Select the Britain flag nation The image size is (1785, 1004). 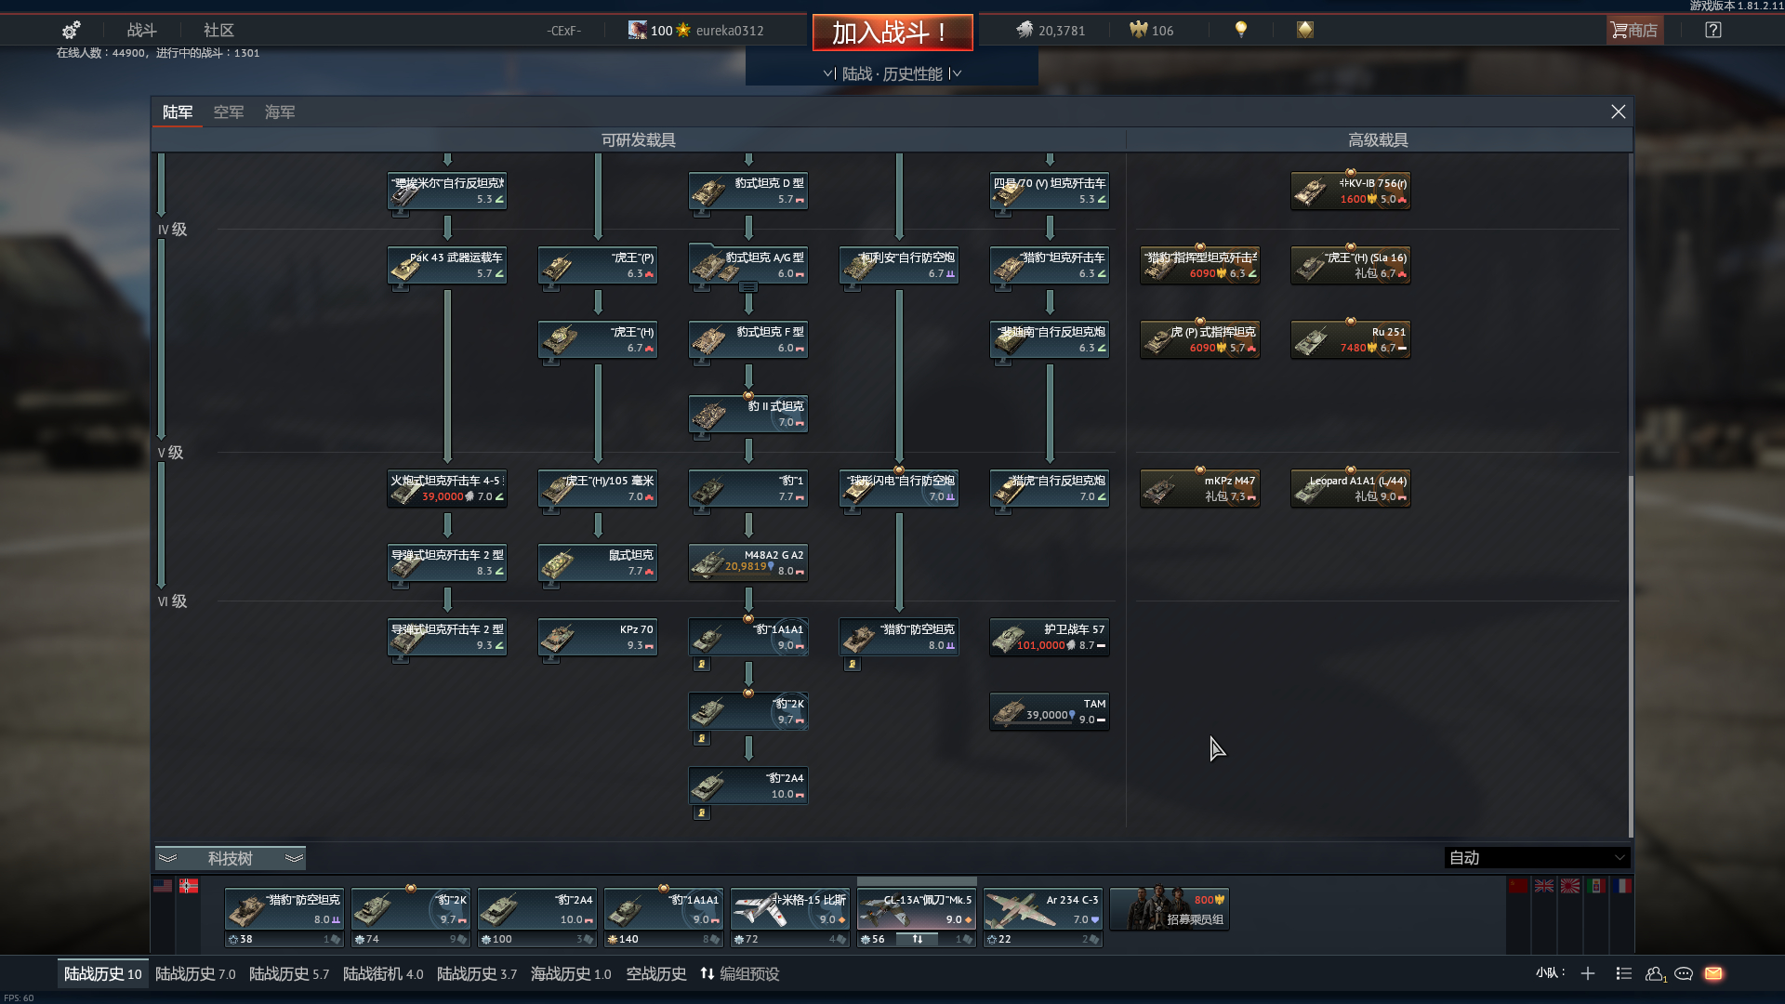pos(1544,886)
